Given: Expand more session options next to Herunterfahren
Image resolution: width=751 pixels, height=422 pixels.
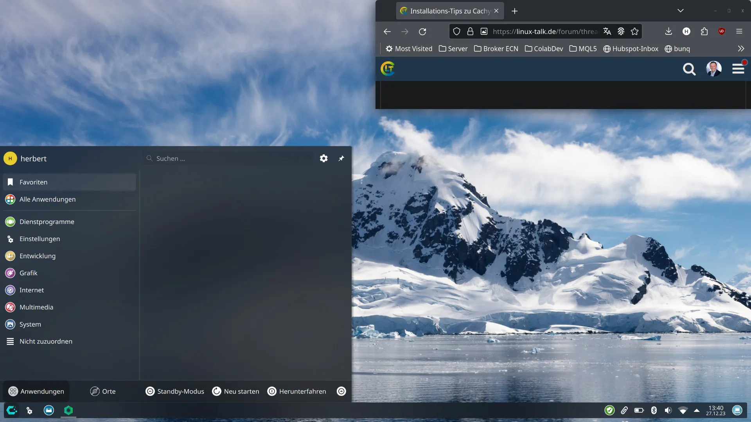Looking at the screenshot, I should (x=341, y=391).
